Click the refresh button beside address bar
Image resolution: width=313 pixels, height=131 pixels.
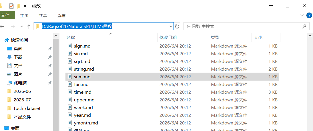pyautogui.click(x=177, y=26)
